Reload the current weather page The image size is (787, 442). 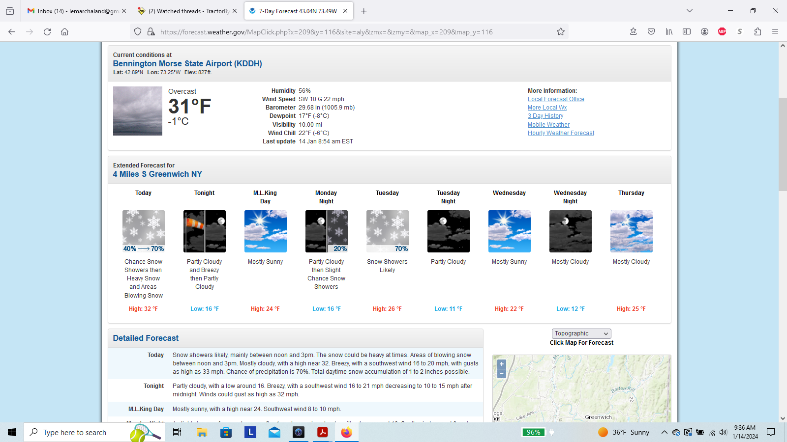47,32
